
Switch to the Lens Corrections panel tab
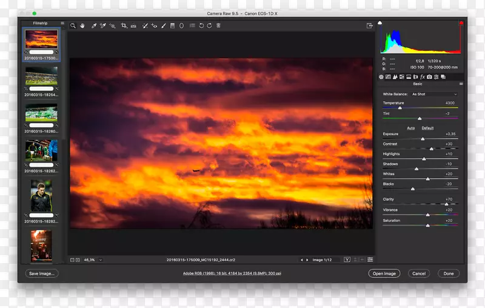tap(415, 76)
